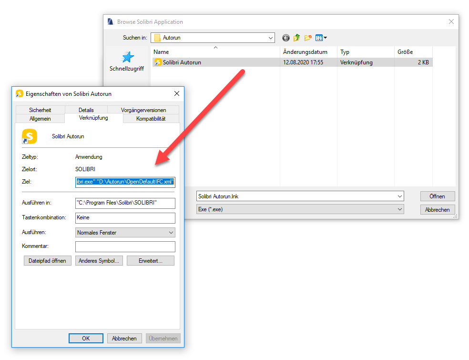Switch to the Sicherheit tab
Screen dimensions: 469x360
(40, 110)
